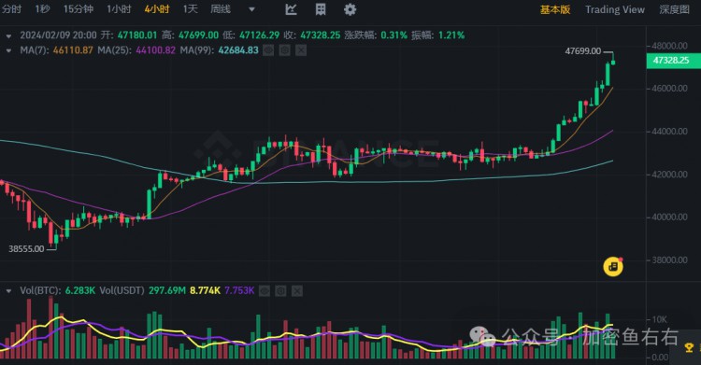
Task: Collapse the candle OHLC info row
Action: point(8,35)
